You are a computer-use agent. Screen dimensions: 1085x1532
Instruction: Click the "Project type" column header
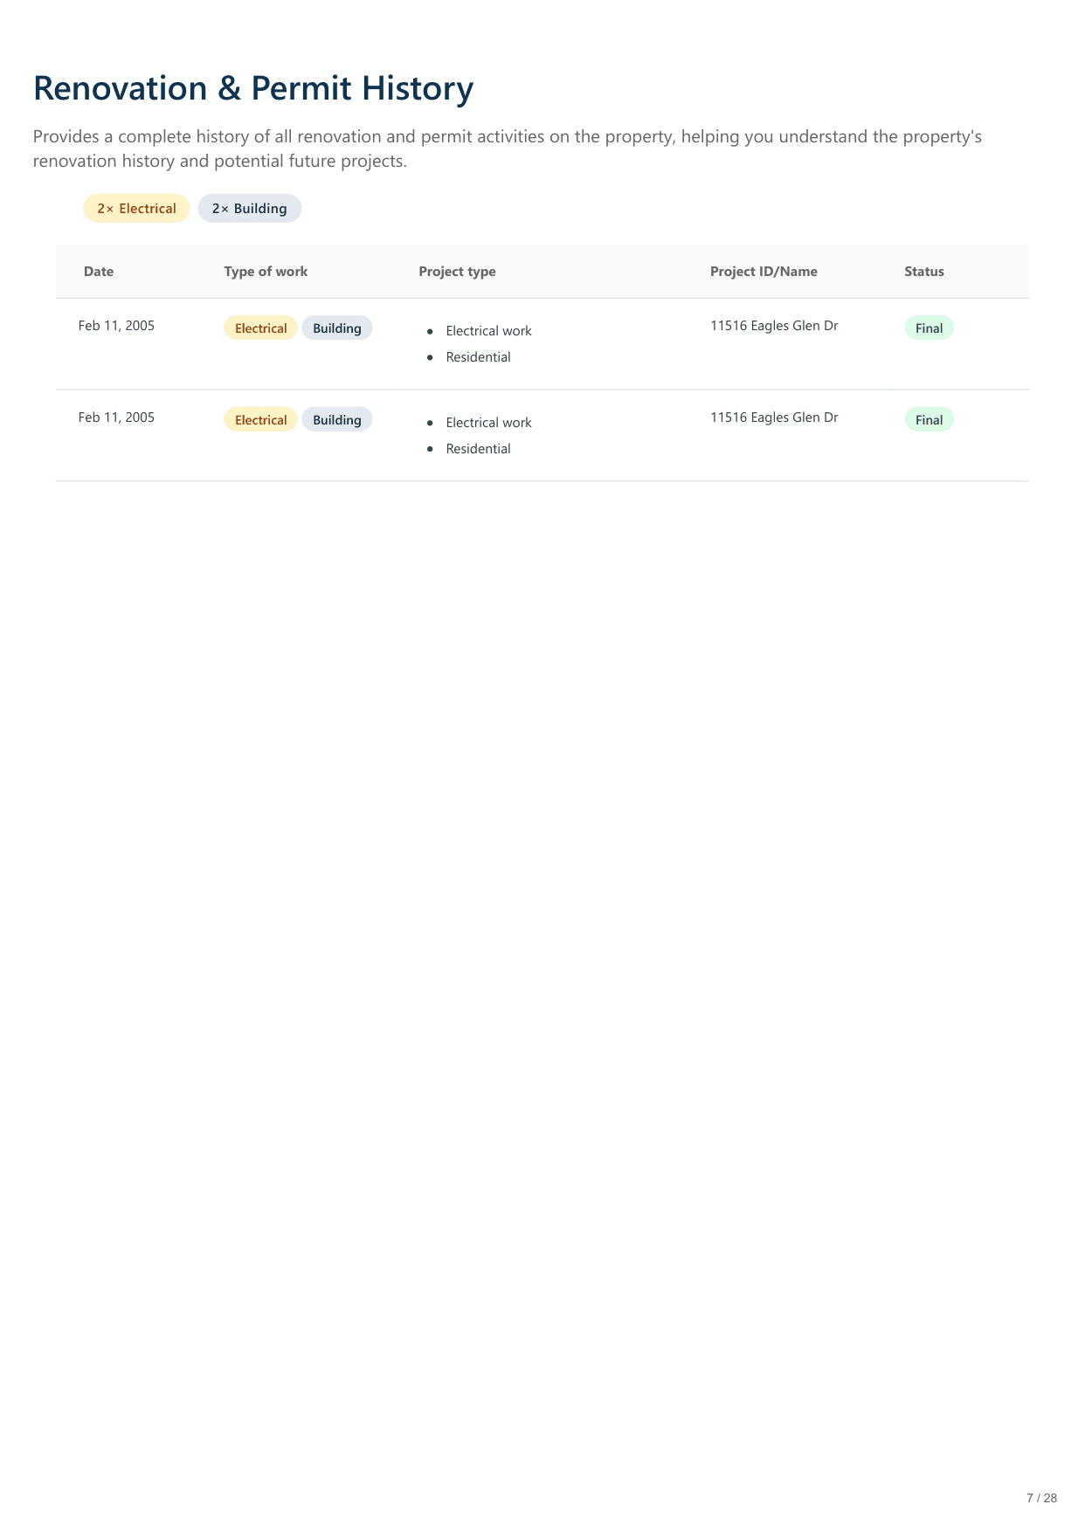(x=457, y=272)
